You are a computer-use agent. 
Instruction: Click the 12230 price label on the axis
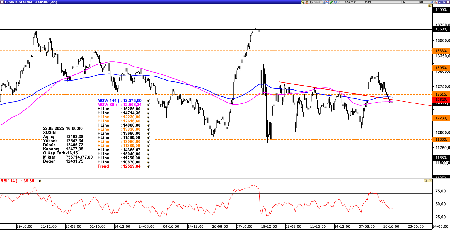click(441, 118)
